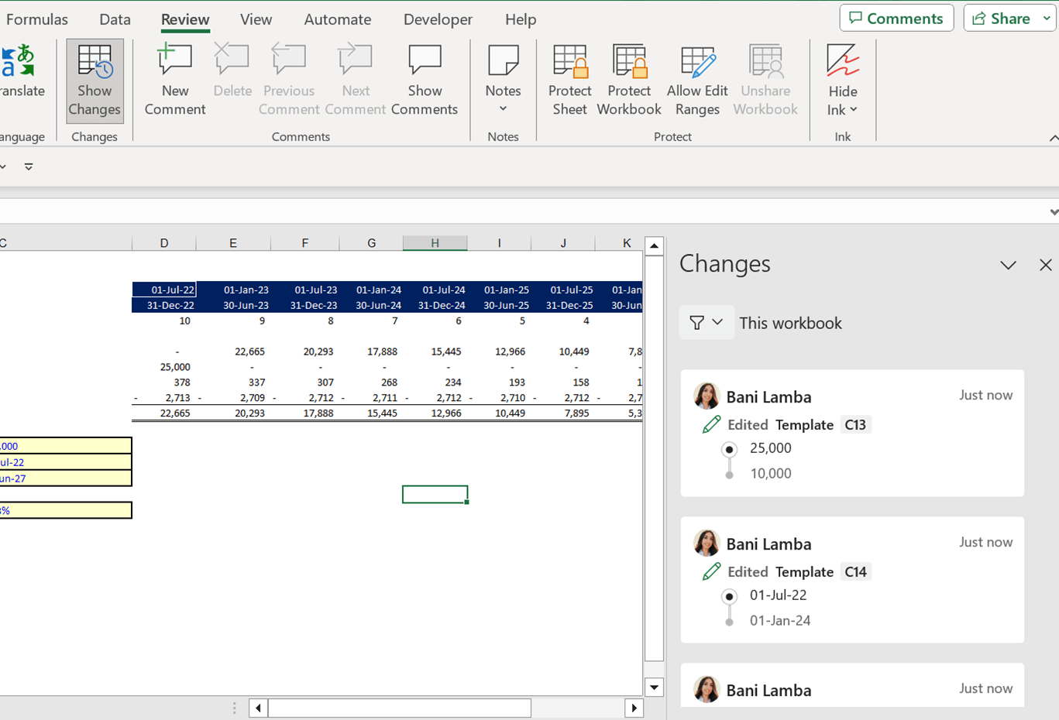Switch to the View tab

coord(256,19)
